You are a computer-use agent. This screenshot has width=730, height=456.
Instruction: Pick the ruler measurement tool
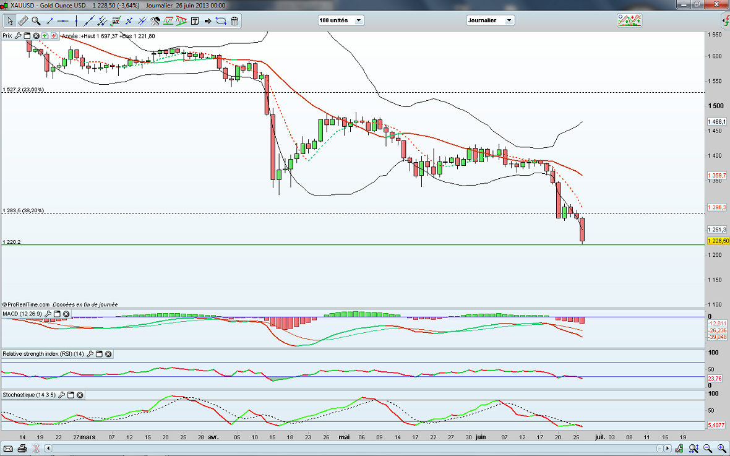click(x=23, y=21)
